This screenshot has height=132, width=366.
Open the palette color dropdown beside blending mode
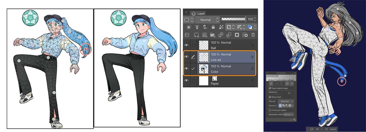[x=189, y=20]
